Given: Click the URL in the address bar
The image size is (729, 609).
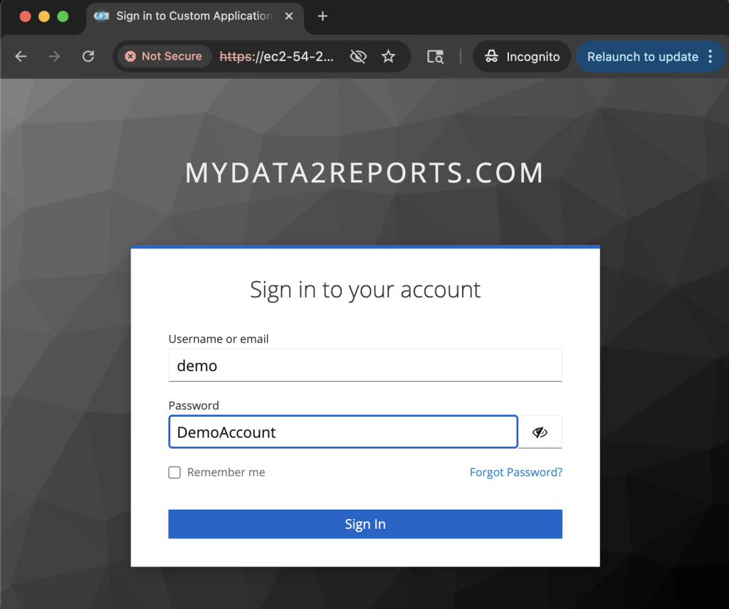Looking at the screenshot, I should (276, 57).
